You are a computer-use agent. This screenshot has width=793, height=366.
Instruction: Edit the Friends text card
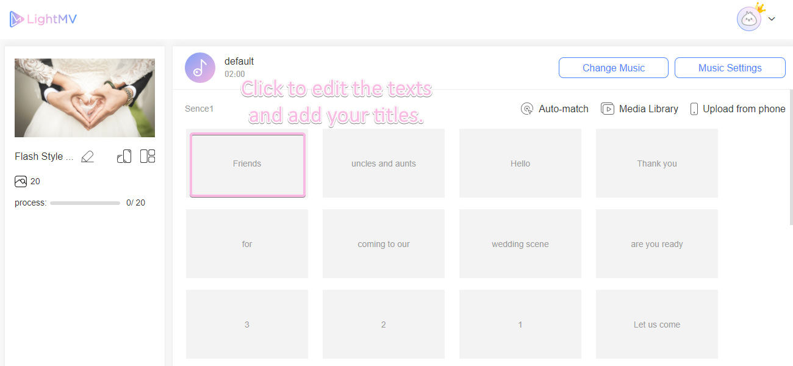coord(247,163)
